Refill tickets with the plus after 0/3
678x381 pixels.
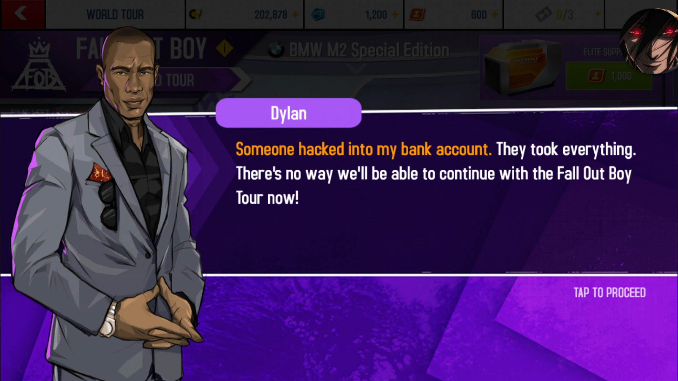[x=597, y=14]
